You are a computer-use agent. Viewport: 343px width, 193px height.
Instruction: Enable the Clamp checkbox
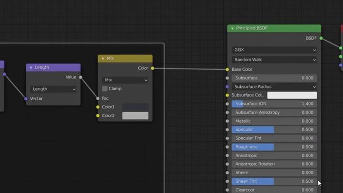tap(105, 88)
